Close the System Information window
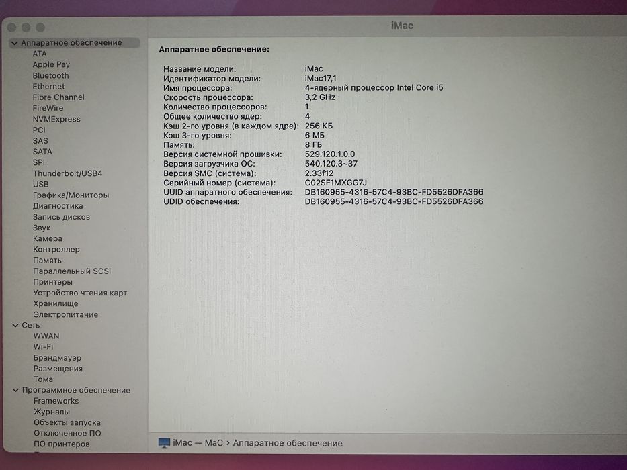The height and width of the screenshot is (470, 627). pyautogui.click(x=12, y=27)
